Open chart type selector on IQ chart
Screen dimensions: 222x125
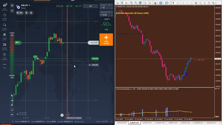(x=12, y=96)
